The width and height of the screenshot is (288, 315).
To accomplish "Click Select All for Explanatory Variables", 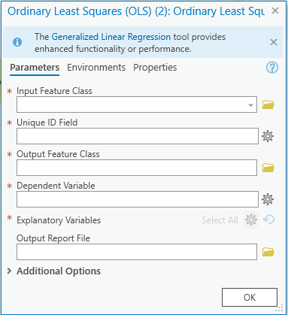I will [220, 220].
